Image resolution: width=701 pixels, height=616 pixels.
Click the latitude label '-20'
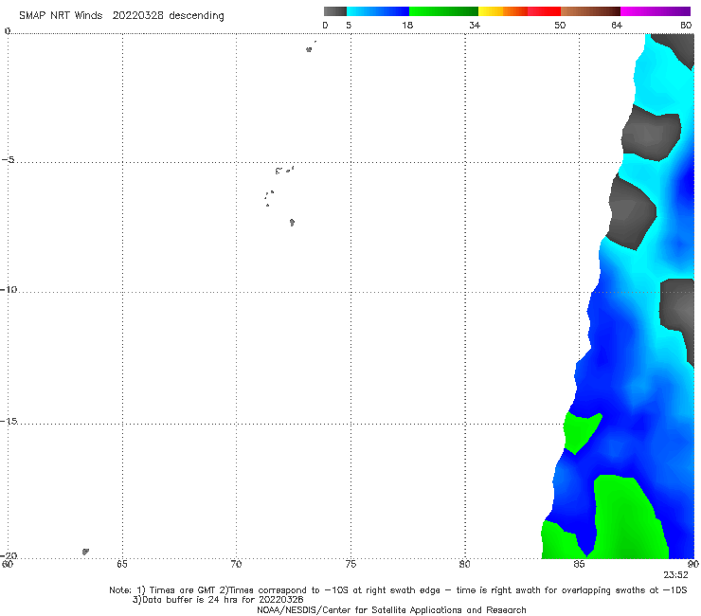9,555
